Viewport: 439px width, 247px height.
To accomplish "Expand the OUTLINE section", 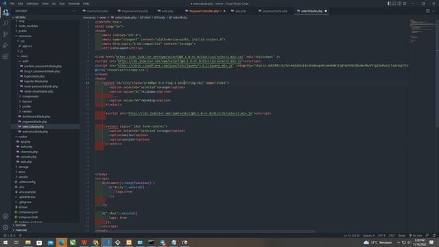I will coord(21,225).
